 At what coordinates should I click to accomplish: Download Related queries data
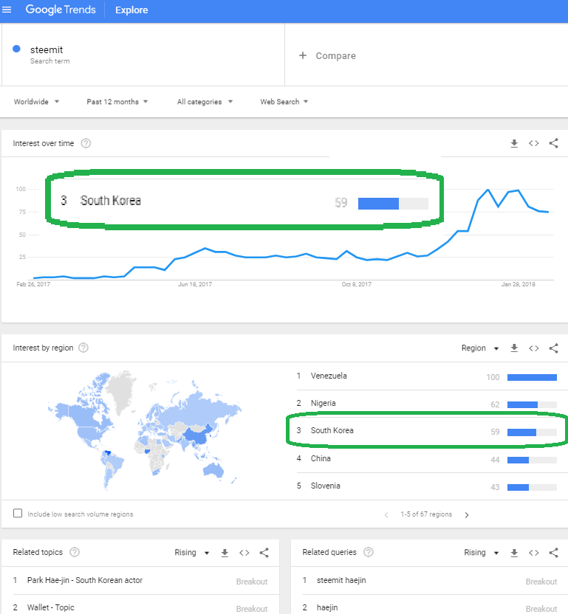pyautogui.click(x=514, y=553)
